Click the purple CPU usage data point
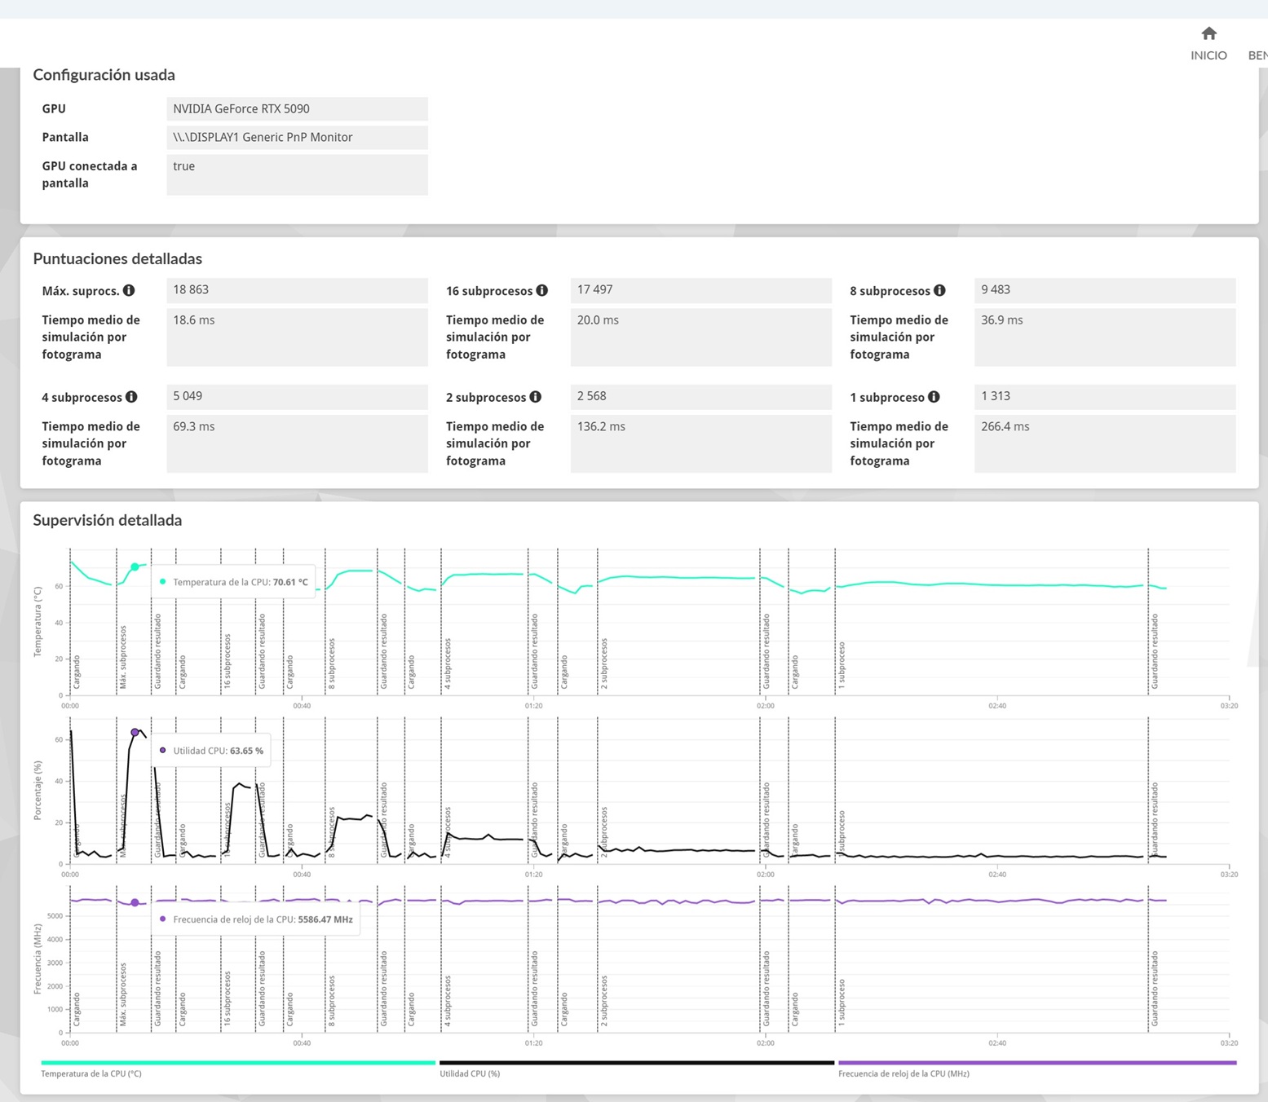 coord(135,733)
